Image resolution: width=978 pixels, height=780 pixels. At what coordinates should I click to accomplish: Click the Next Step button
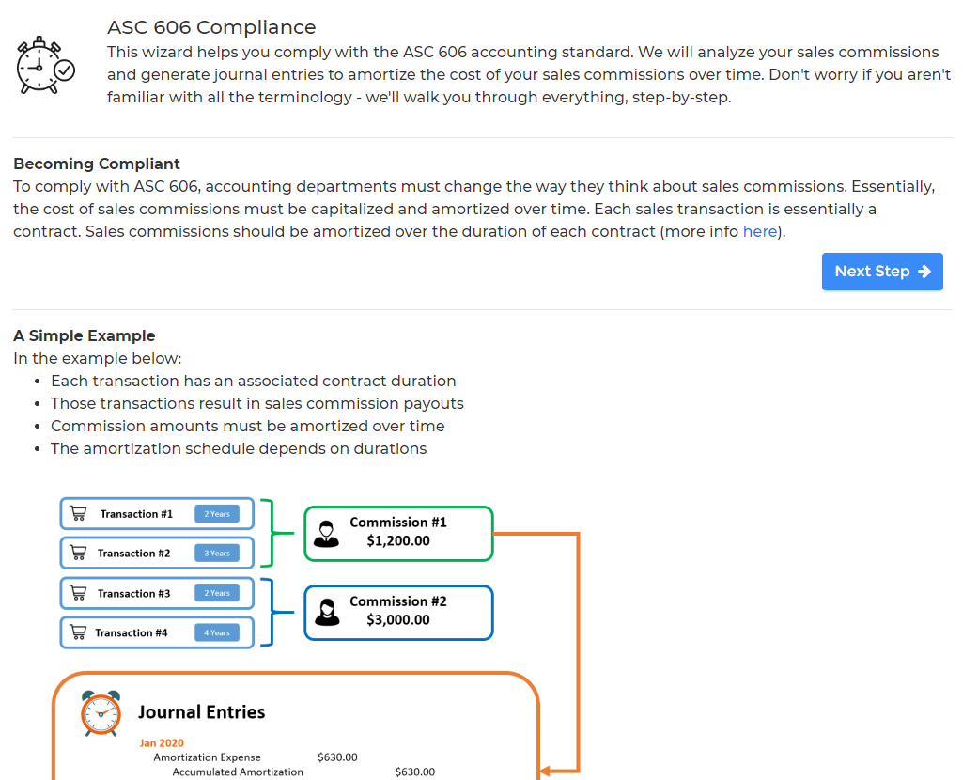pyautogui.click(x=882, y=272)
